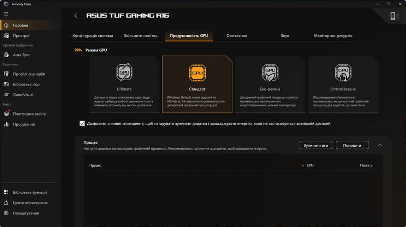Collapse the Процес section chevron

click(x=380, y=145)
